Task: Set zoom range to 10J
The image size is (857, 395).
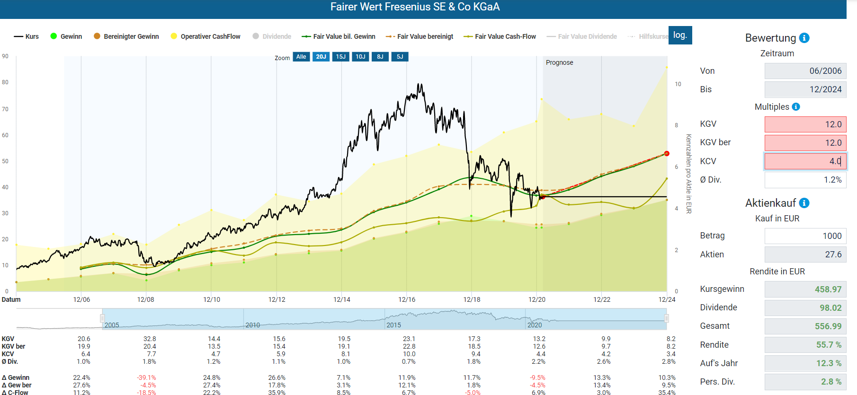Action: coord(360,57)
